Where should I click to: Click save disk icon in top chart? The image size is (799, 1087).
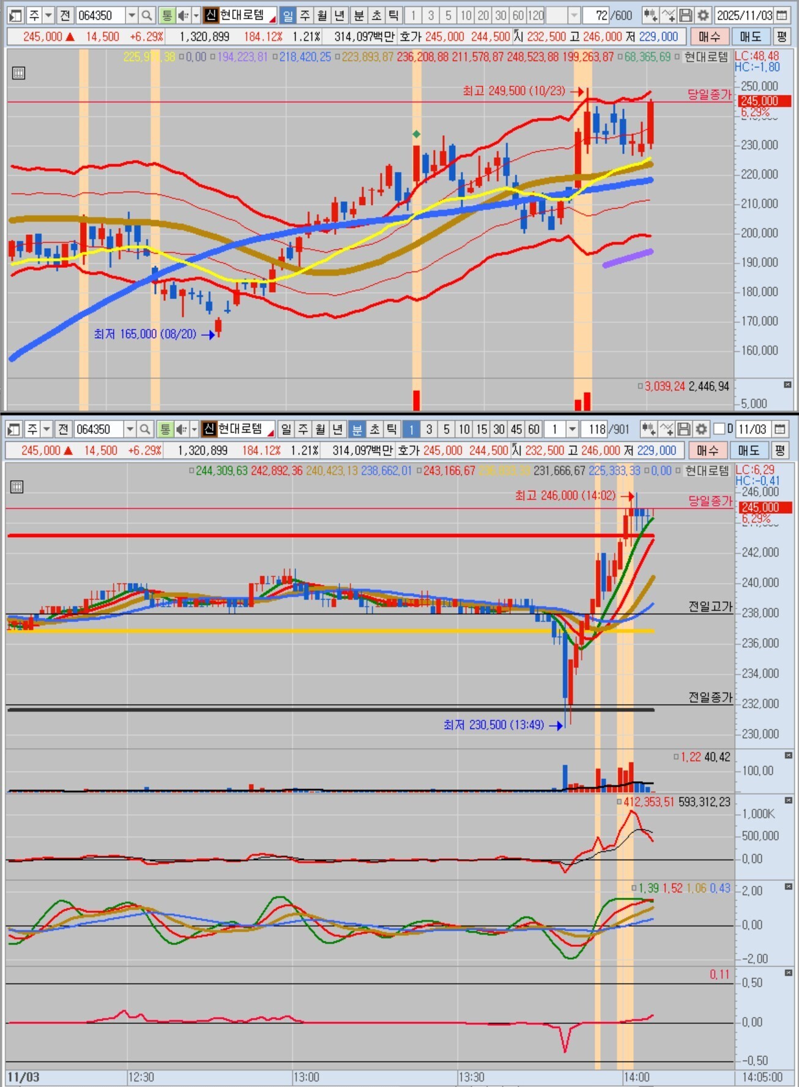(x=686, y=15)
